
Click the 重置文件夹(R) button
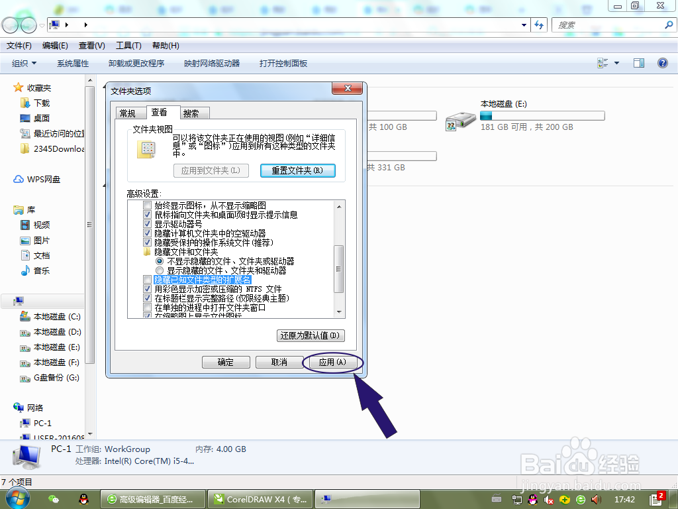pyautogui.click(x=297, y=170)
